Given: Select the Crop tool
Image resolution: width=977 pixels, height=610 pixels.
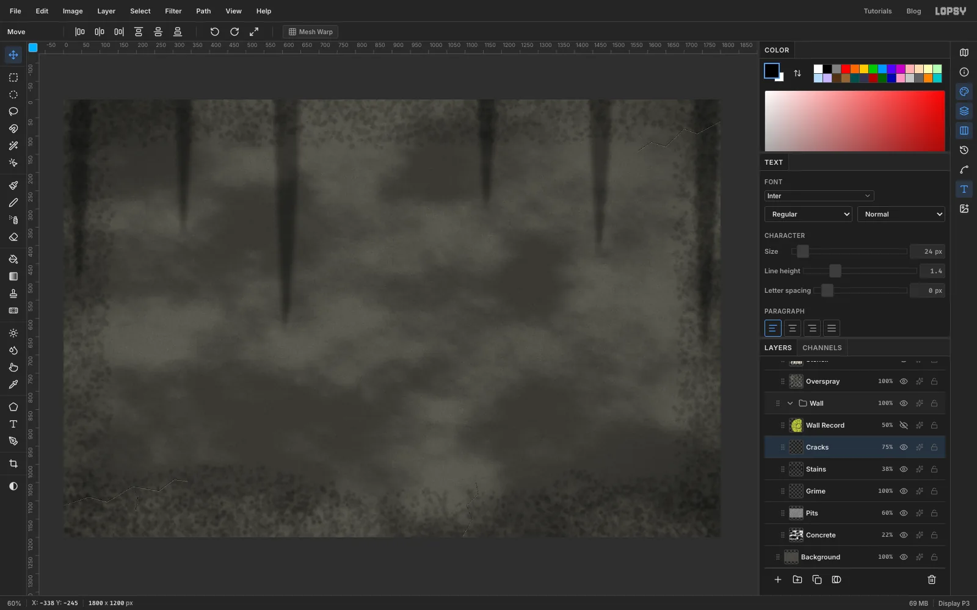Looking at the screenshot, I should [x=13, y=464].
